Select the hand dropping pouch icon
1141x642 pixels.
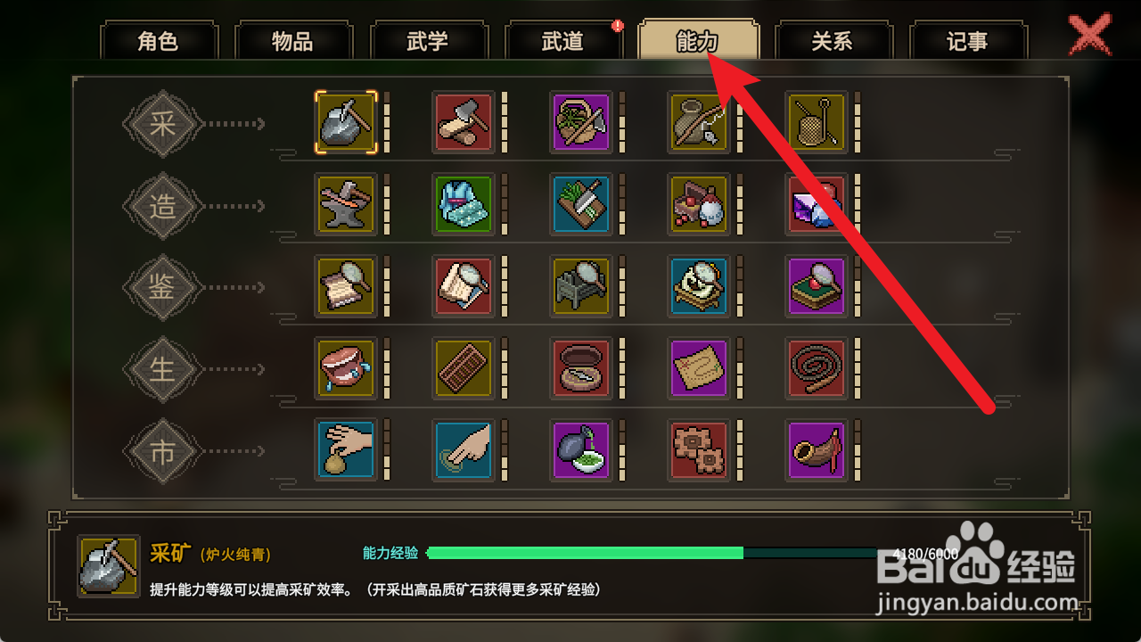click(x=346, y=450)
